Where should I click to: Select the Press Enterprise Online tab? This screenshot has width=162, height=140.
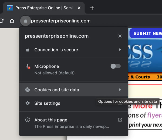(x=44, y=8)
